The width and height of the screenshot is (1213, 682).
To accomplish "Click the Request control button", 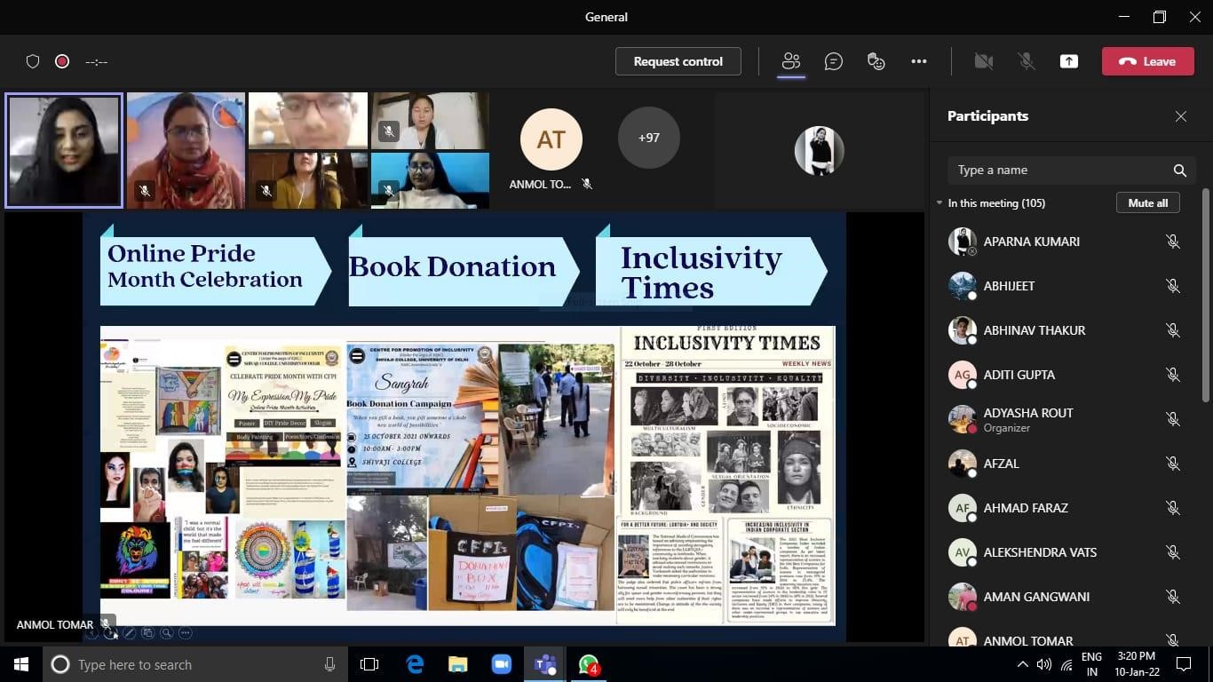I will click(x=678, y=61).
